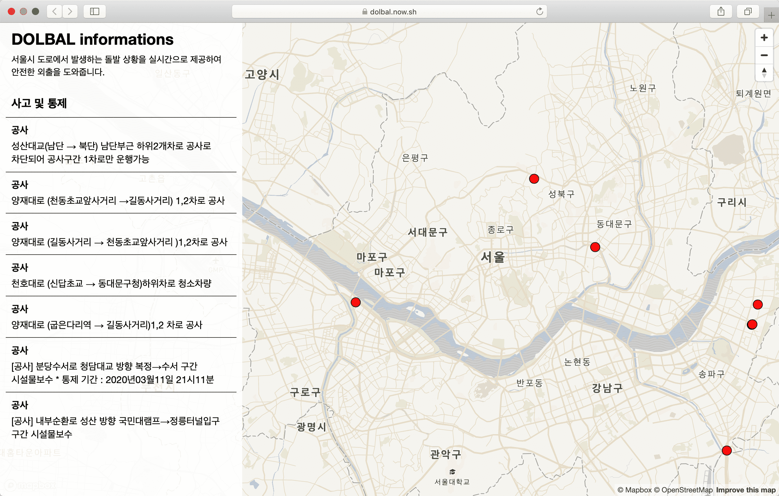Open the Mapbox attribution link
Viewport: 779px width, 496px height.
coord(634,490)
